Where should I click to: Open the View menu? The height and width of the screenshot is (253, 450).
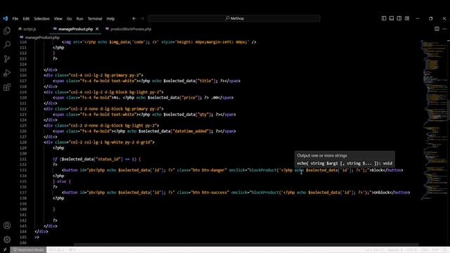(x=58, y=19)
